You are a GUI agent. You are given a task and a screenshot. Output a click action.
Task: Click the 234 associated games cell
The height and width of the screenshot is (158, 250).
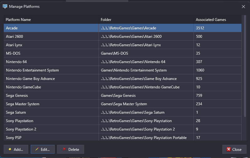217,104
